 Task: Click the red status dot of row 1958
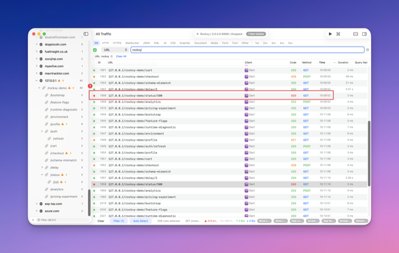94,184
